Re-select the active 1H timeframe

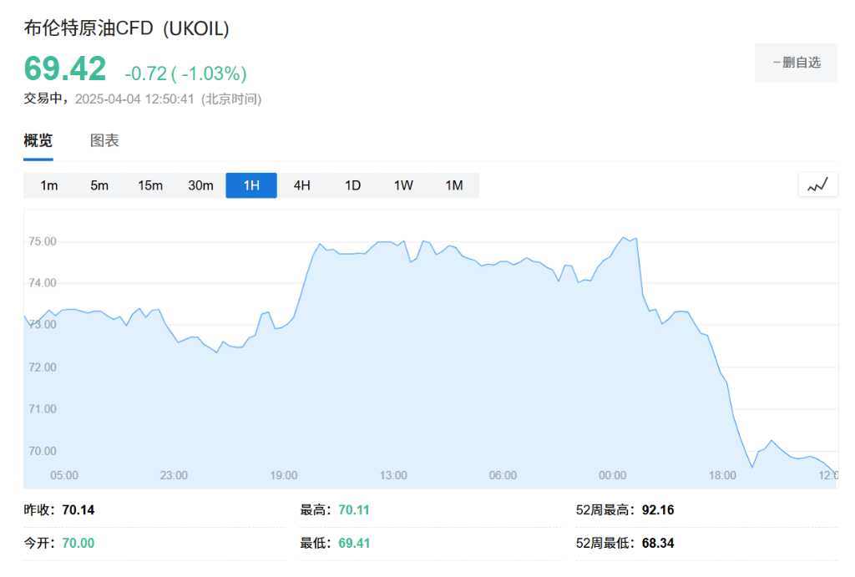(250, 185)
